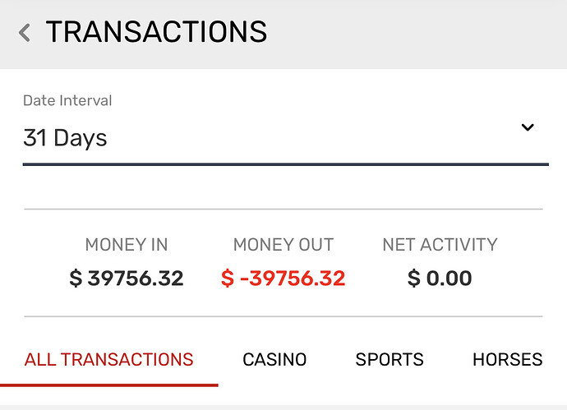Click the dollar sign before 39756.32
Viewport: 567px width, 410px height.
tap(76, 279)
